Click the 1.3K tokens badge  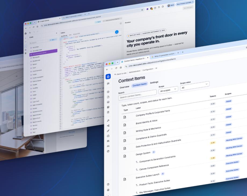(x=213, y=158)
